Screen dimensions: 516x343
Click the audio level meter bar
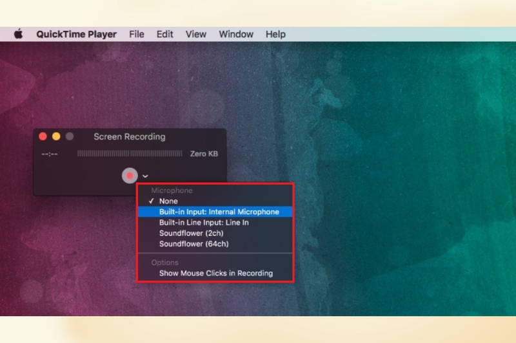pyautogui.click(x=130, y=153)
